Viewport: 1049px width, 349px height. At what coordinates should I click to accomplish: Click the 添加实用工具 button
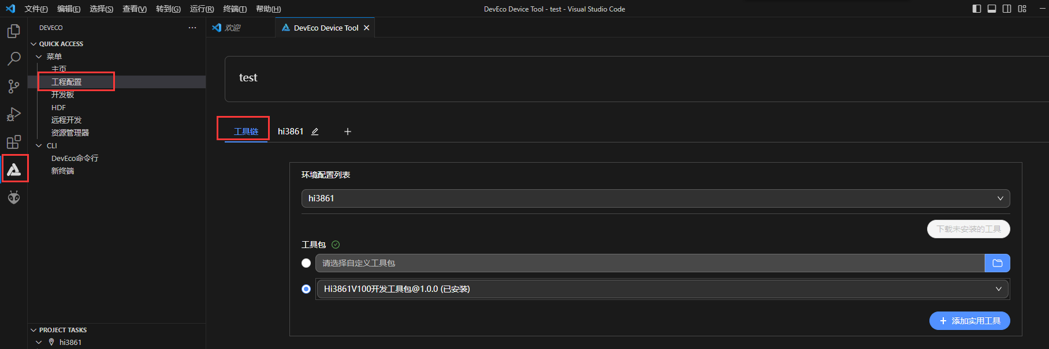pyautogui.click(x=970, y=321)
